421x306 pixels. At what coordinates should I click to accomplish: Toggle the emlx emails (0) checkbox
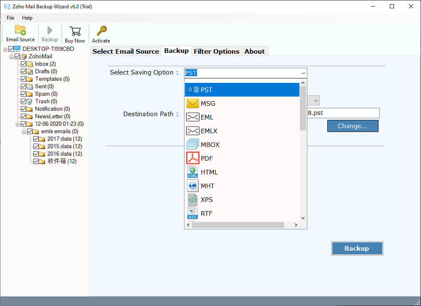pos(30,131)
